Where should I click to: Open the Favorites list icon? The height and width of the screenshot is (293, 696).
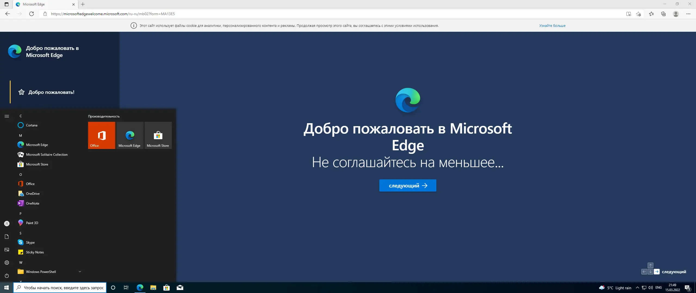pyautogui.click(x=651, y=14)
